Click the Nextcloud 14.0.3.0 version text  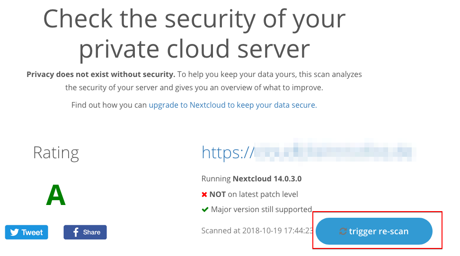click(x=267, y=179)
